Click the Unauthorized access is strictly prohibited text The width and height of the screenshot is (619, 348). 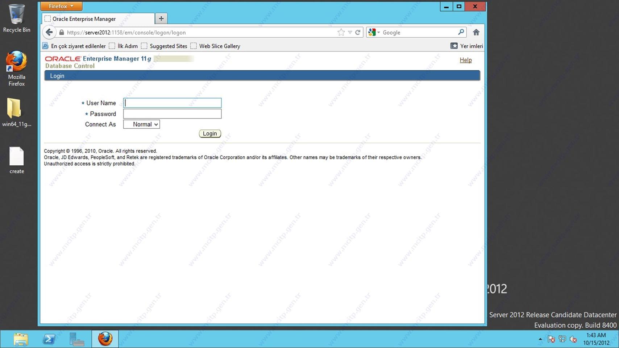coord(90,164)
